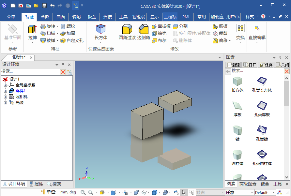This screenshot has width=291, height=196.
Task: Click the 裁剪 trim tool
Action: pos(220,33)
